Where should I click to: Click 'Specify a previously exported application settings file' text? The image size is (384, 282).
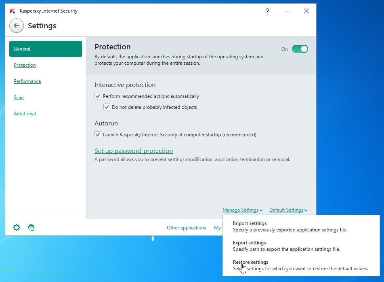(290, 230)
